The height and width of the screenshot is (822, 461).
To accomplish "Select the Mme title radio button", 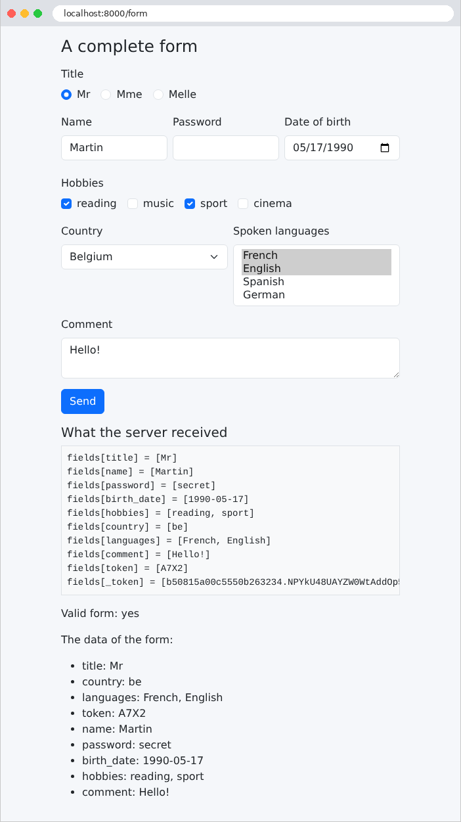I will click(x=106, y=95).
